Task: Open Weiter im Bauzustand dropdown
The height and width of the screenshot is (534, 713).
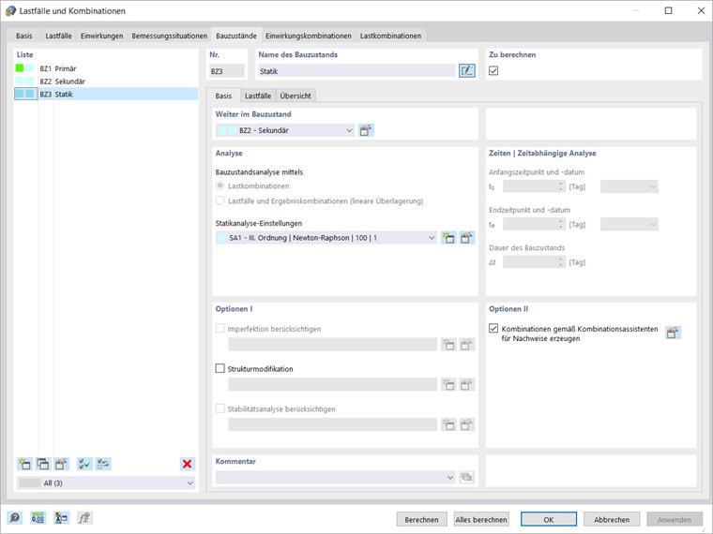Action: [285, 130]
